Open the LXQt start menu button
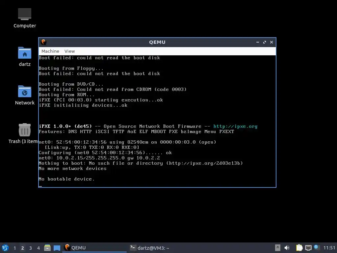Screen dimensions: 337x253 tap(5, 248)
